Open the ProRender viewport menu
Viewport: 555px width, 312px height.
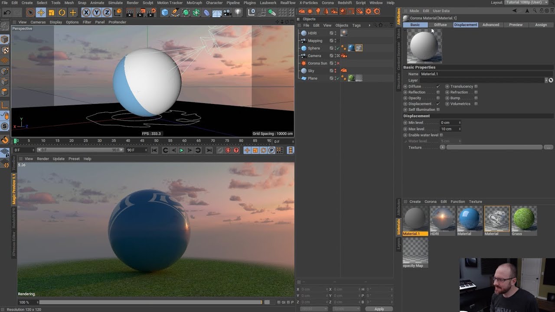click(117, 22)
